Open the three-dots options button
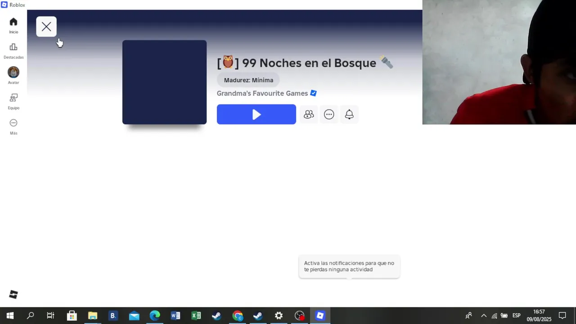 pos(329,114)
